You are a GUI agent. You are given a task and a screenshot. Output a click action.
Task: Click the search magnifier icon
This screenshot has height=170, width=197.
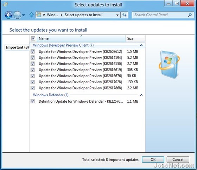click(190, 15)
